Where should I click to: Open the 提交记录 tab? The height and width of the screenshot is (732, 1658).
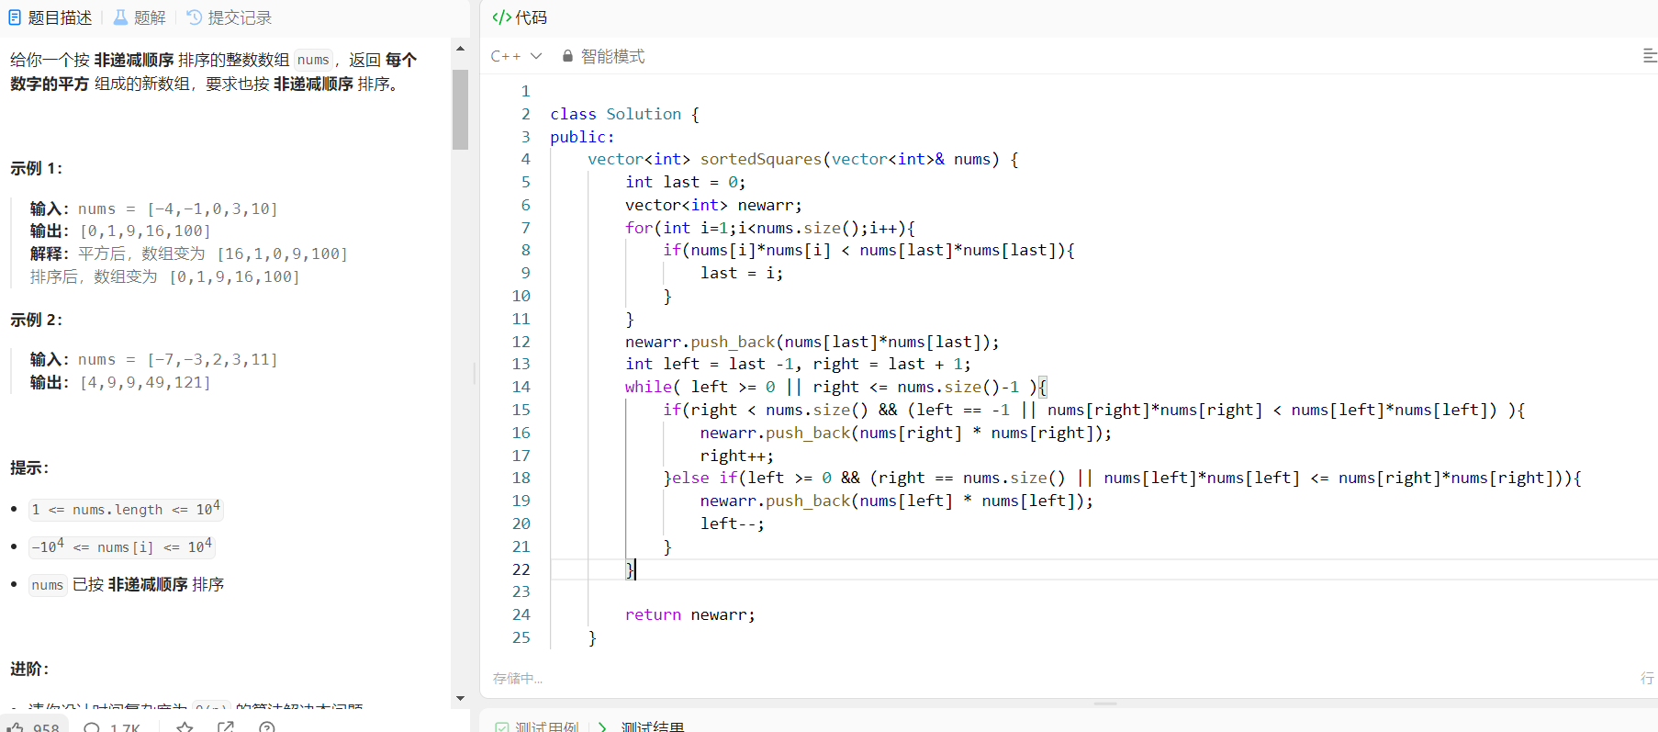click(x=230, y=17)
